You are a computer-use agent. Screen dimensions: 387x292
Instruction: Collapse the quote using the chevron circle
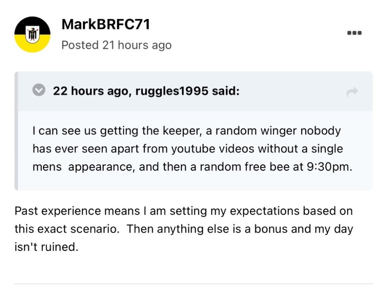pyautogui.click(x=38, y=91)
